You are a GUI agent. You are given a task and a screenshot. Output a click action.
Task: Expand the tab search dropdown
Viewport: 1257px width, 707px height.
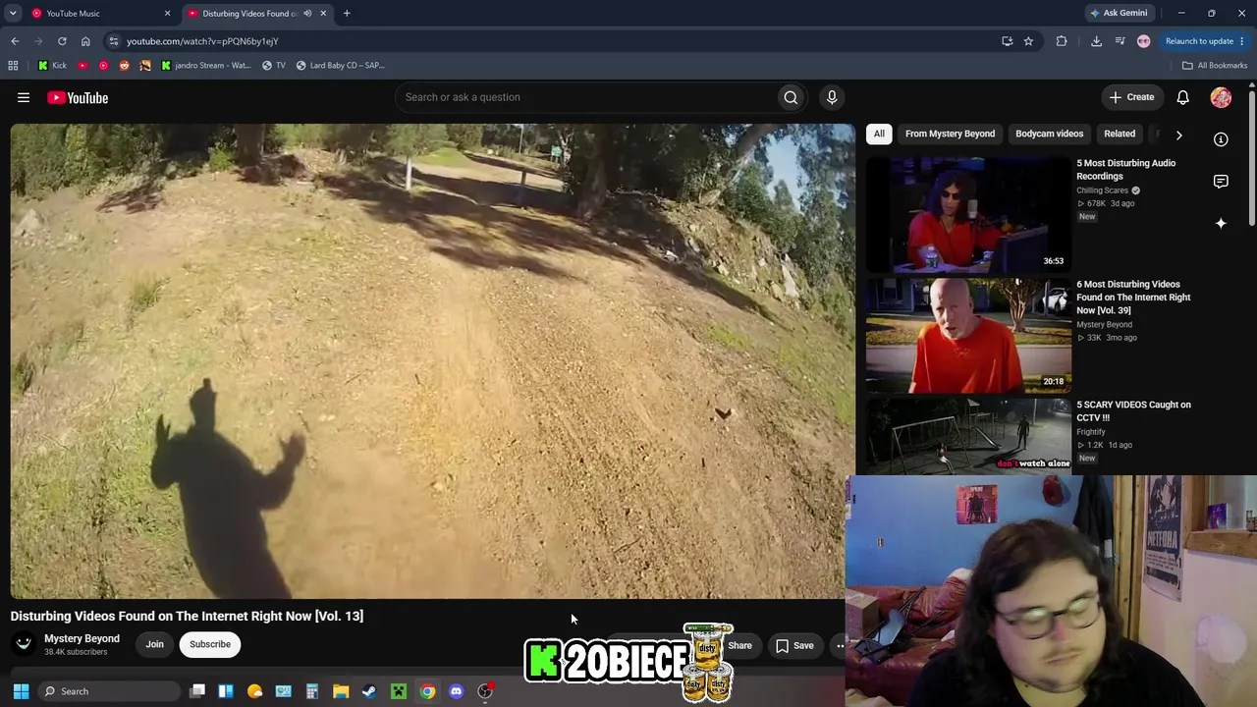tap(13, 14)
